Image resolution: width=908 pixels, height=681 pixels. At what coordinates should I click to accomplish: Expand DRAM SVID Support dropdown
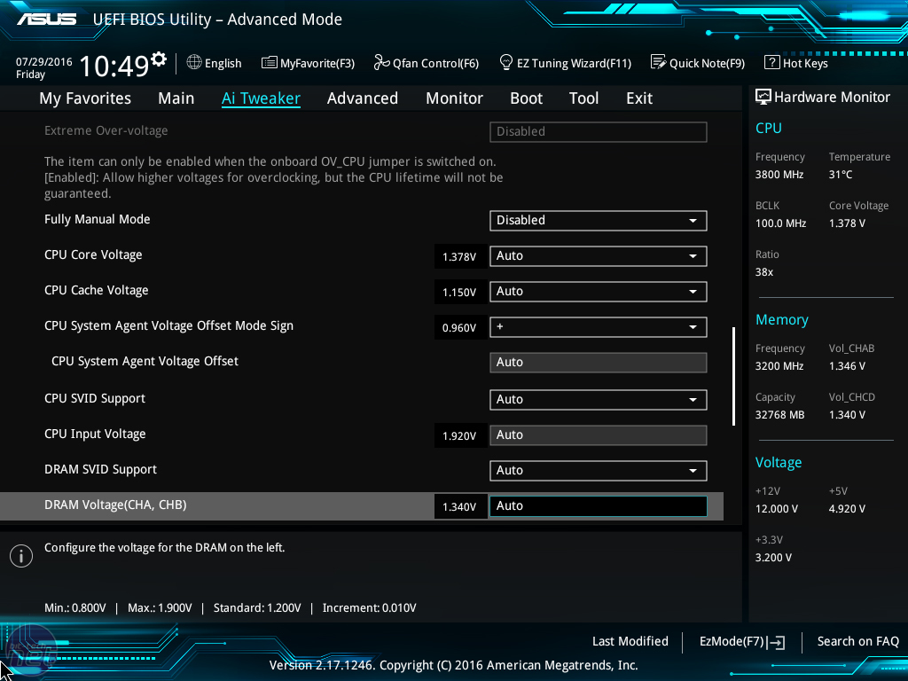tap(599, 471)
